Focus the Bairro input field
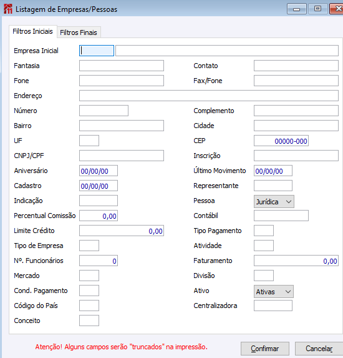Viewport: 343px width, 358px height. coord(122,126)
